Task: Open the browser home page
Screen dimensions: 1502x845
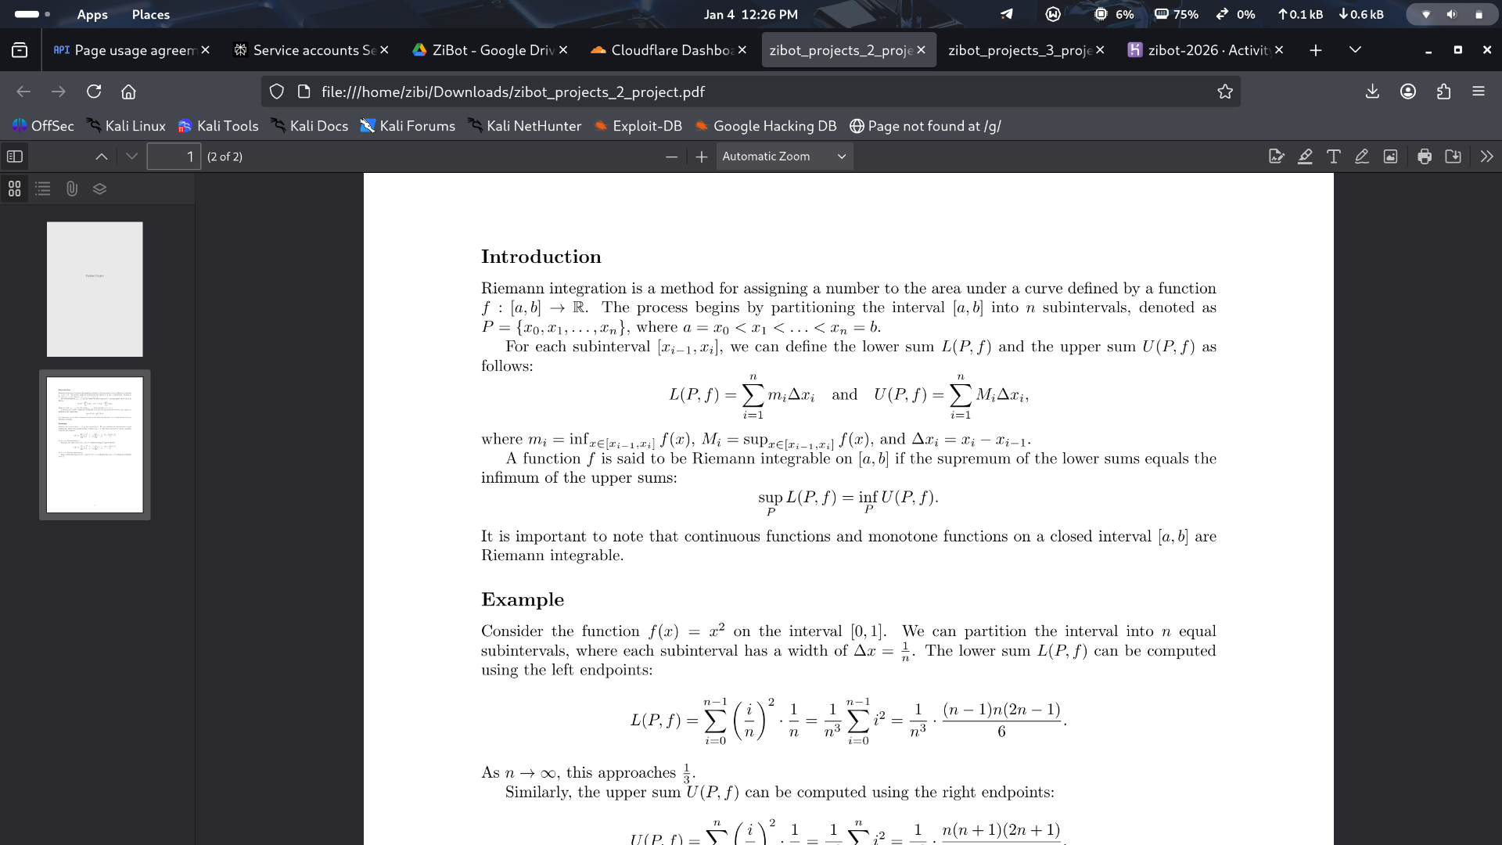Action: pyautogui.click(x=129, y=92)
